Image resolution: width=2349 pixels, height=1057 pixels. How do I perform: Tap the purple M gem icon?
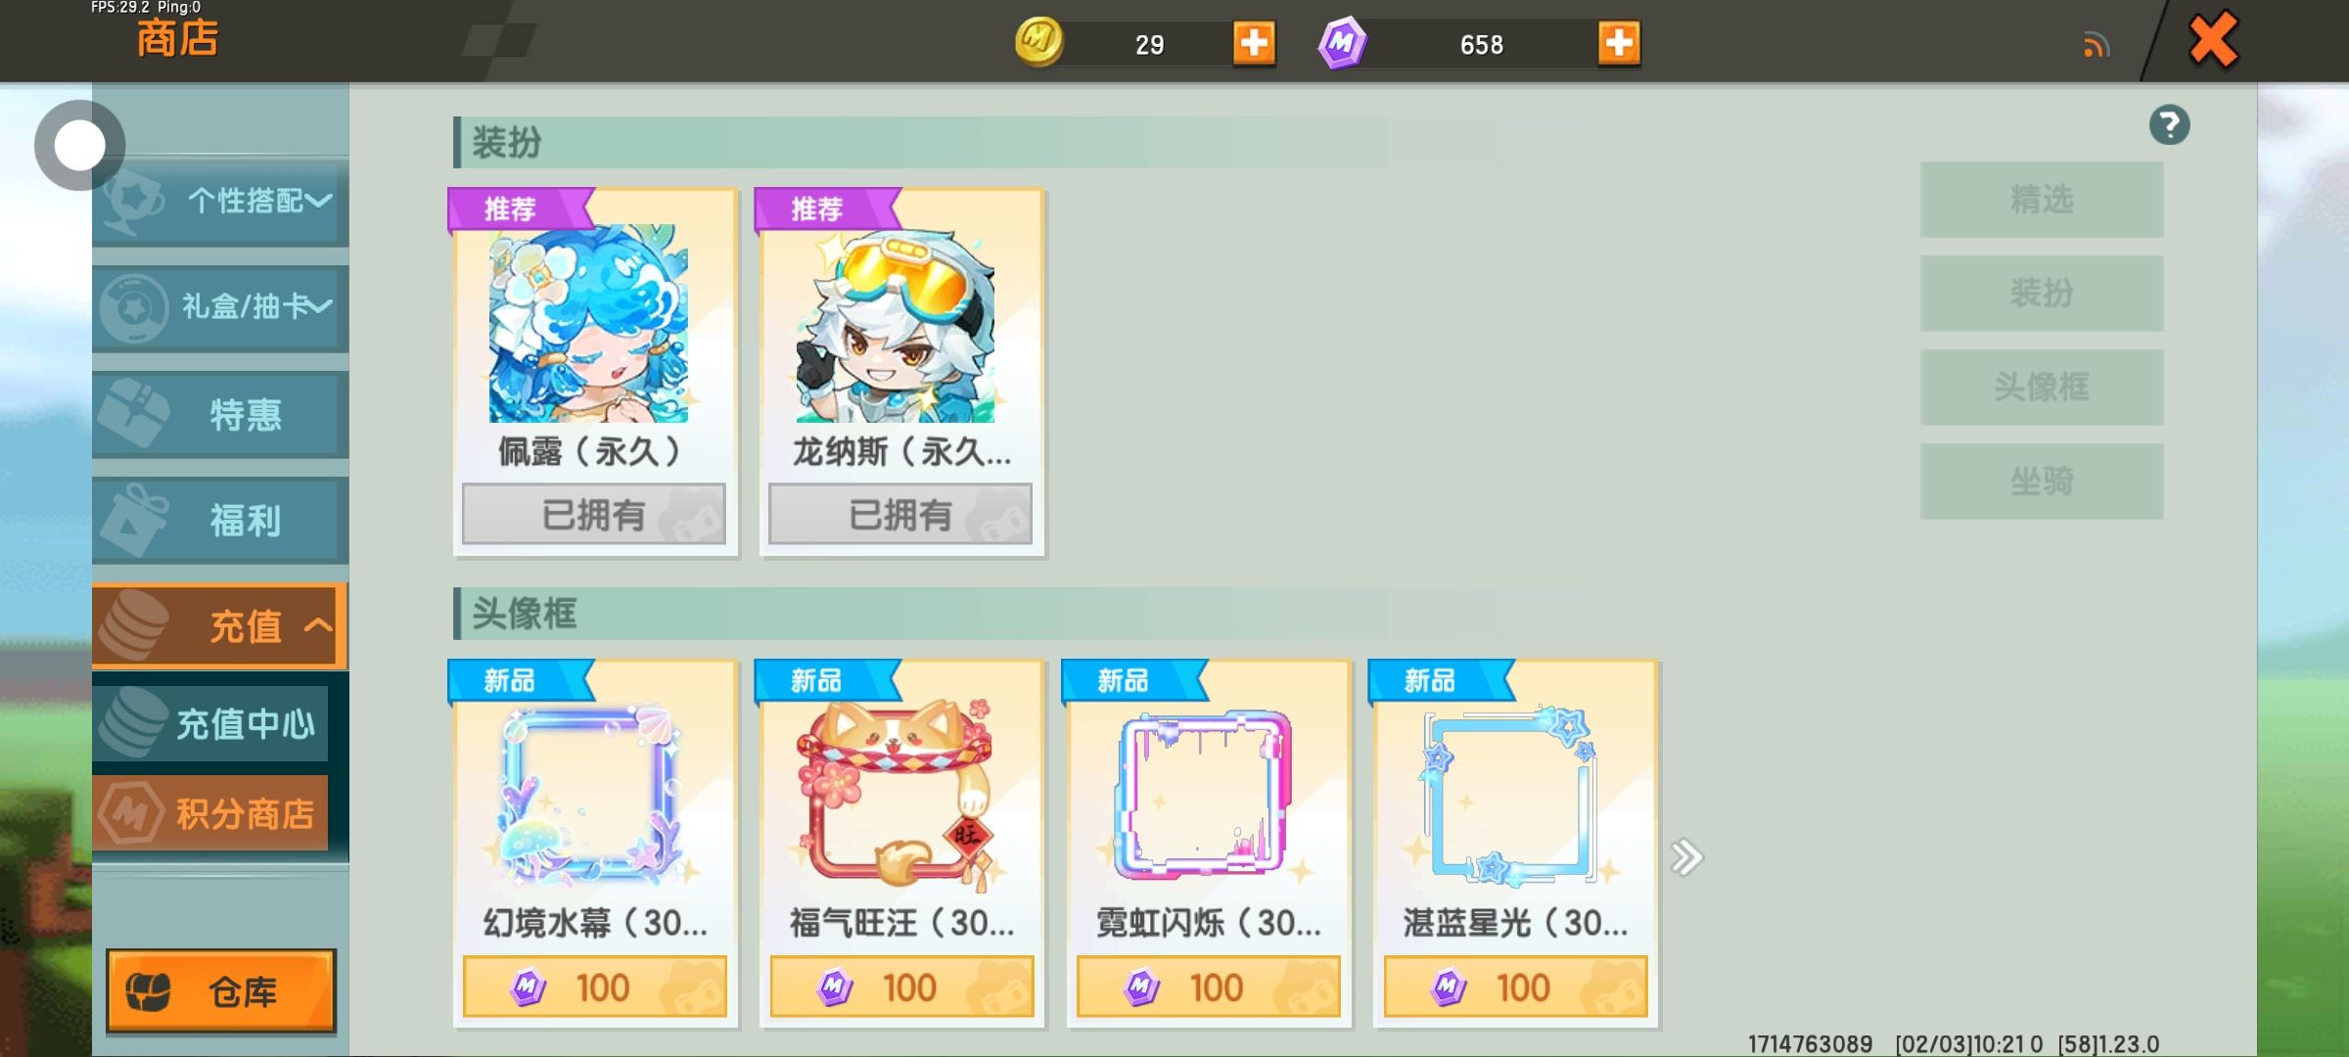1342,43
